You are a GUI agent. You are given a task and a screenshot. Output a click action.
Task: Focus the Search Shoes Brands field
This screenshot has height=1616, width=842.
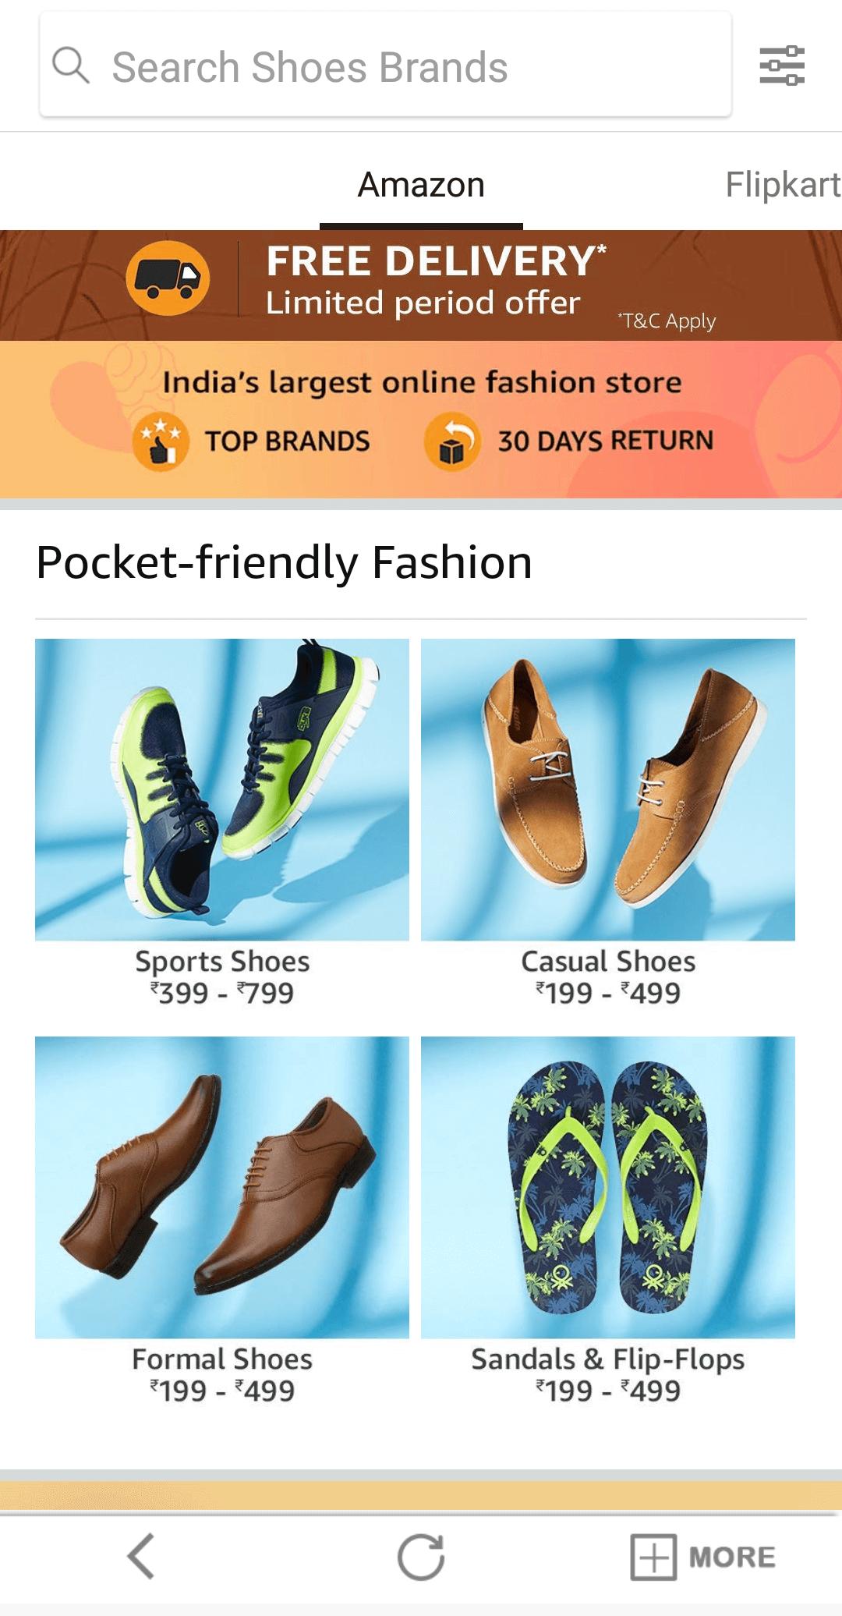tap(386, 66)
